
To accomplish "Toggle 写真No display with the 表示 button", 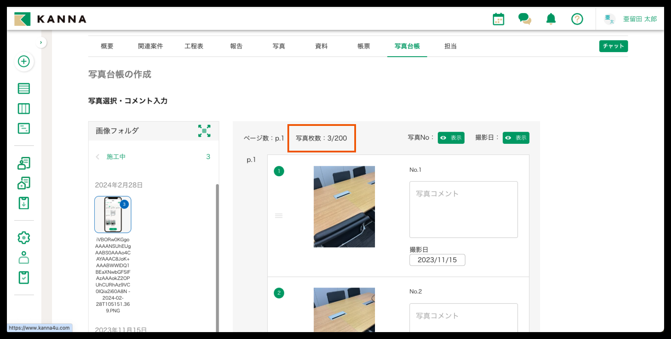I will [x=451, y=138].
